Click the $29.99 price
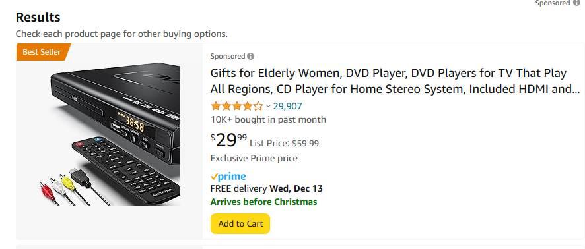585x249 pixels. click(x=228, y=140)
